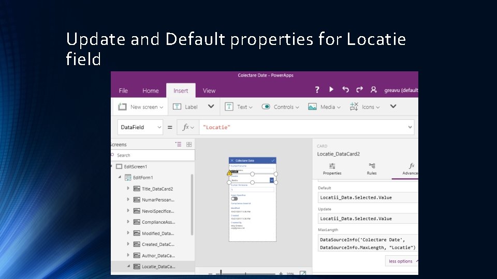Image resolution: width=497 pixels, height=279 pixels.
Task: Expand more options chevron after Label
Action: click(211, 106)
